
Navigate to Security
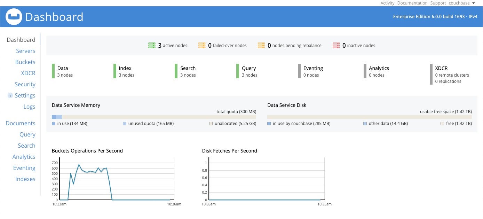(x=25, y=84)
